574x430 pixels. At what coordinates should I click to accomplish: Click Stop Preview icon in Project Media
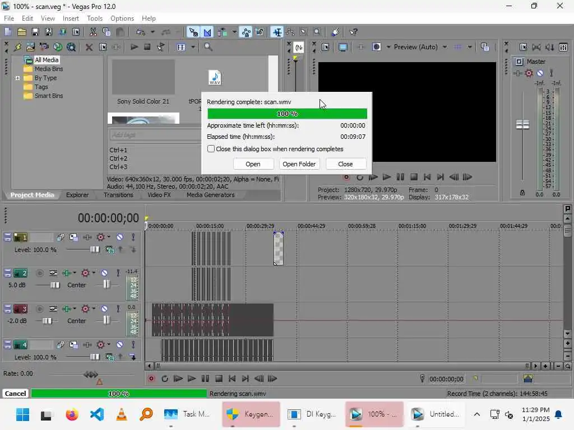147,47
